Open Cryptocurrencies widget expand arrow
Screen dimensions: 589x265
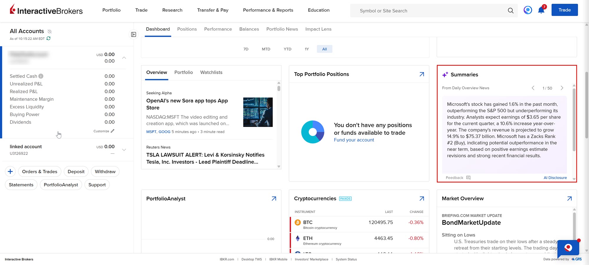point(422,199)
